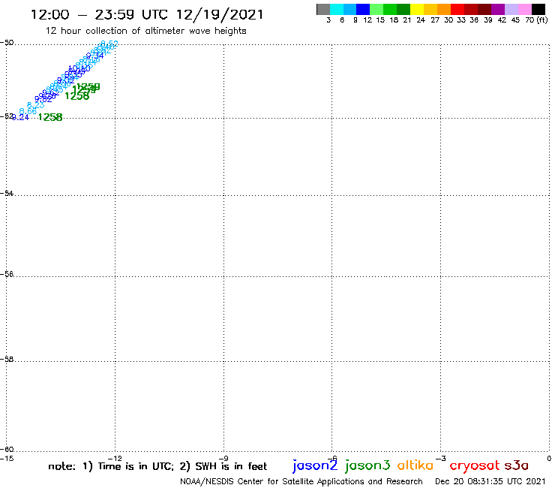Click the note "Time is in UTC; SWH is in feet"
This screenshot has height=488, width=555.
(x=157, y=467)
